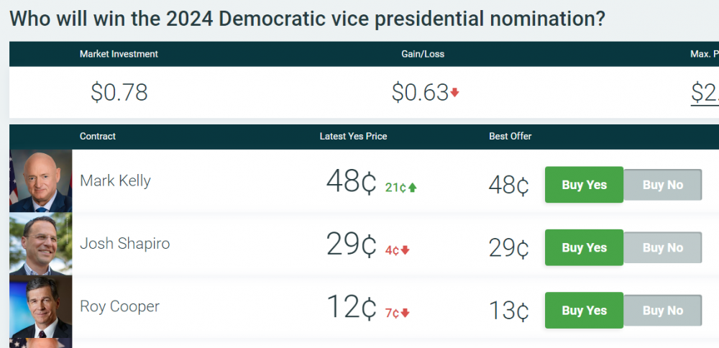Click Buy No for Josh Shapiro
Screen dimensions: 719x348
[662, 247]
